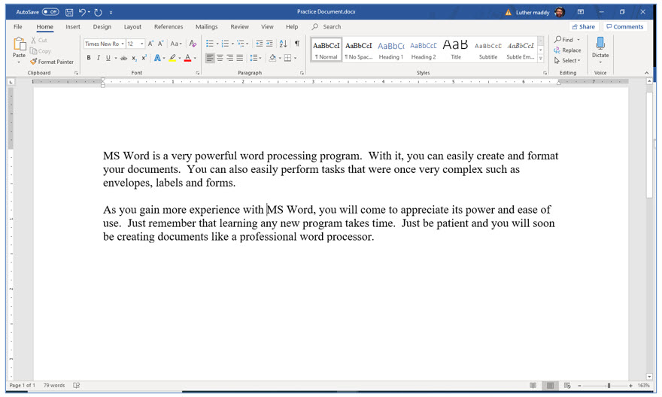Screen dimensions: 662x397
Task: Open the Select dropdown
Action: click(x=567, y=61)
